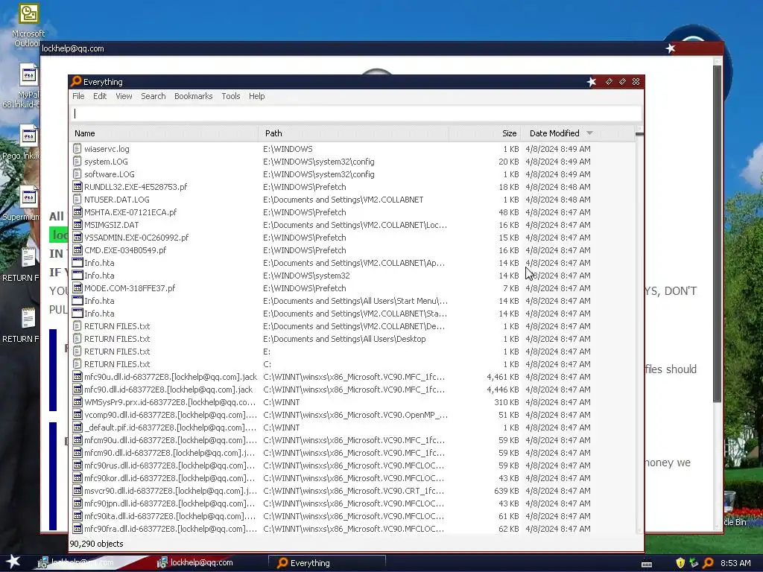Click the 4,461 KB size cell
The width and height of the screenshot is (763, 572).
pyautogui.click(x=503, y=377)
